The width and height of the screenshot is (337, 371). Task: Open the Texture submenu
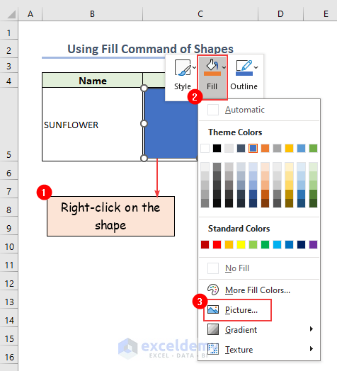pyautogui.click(x=259, y=350)
